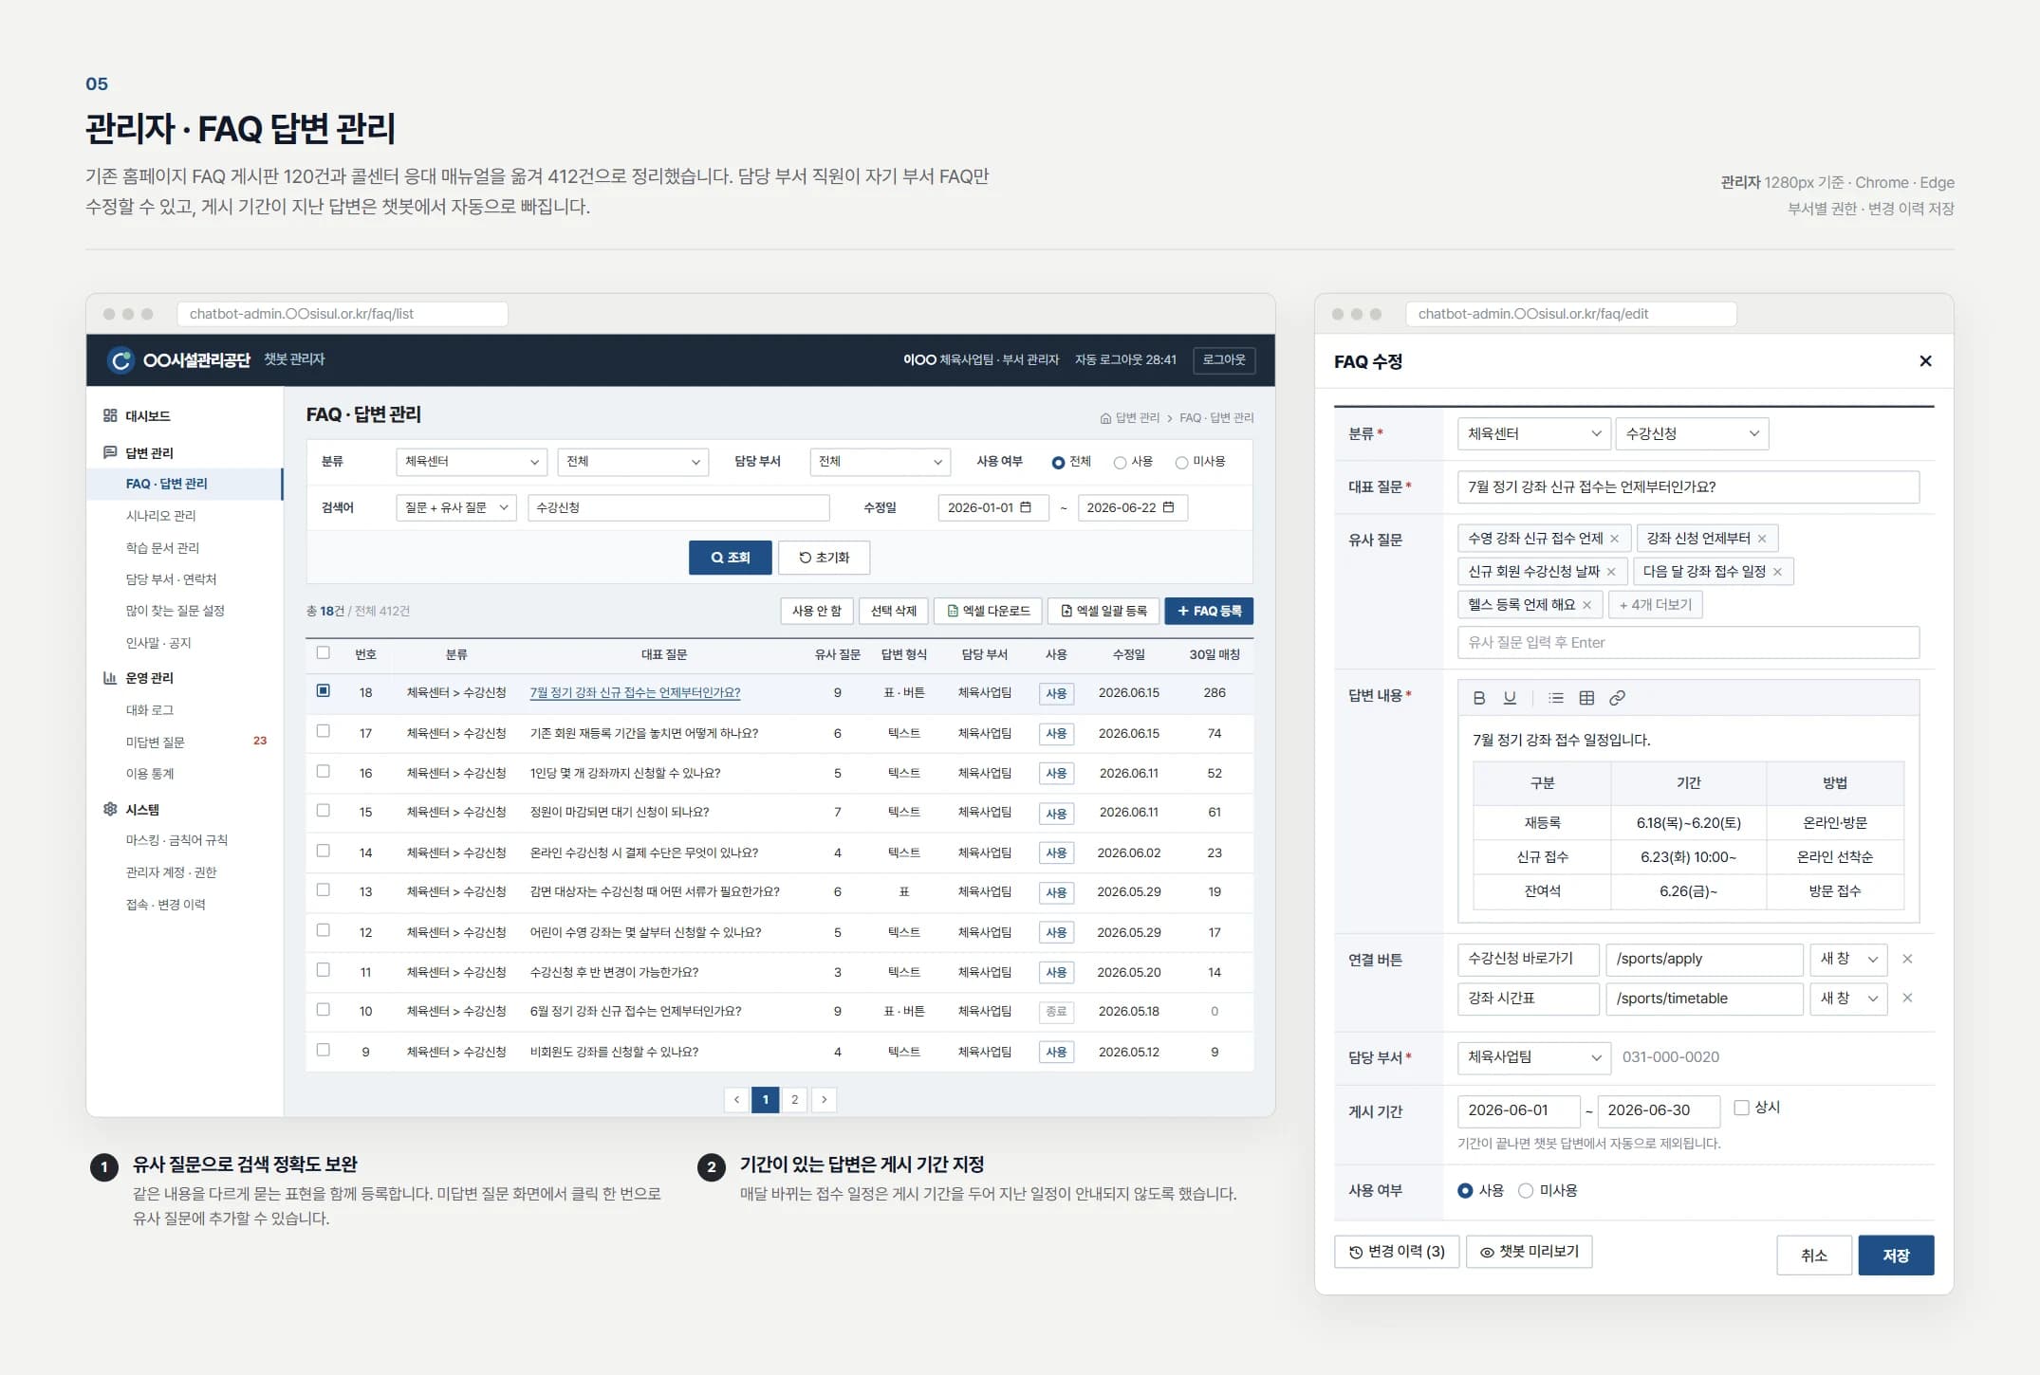This screenshot has height=1375, width=2040.
Task: Open the '7월 정기 강좌 신규 접수는 언제부터인가요?' link
Action: pos(635,692)
